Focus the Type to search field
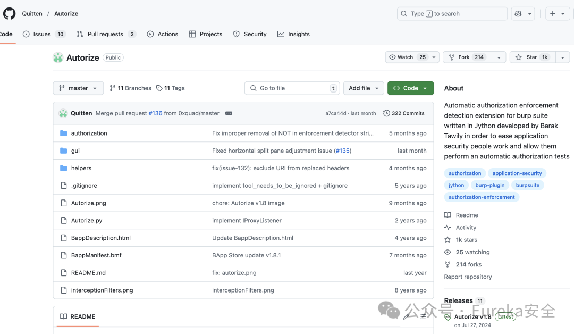The width and height of the screenshot is (574, 334). tap(452, 13)
